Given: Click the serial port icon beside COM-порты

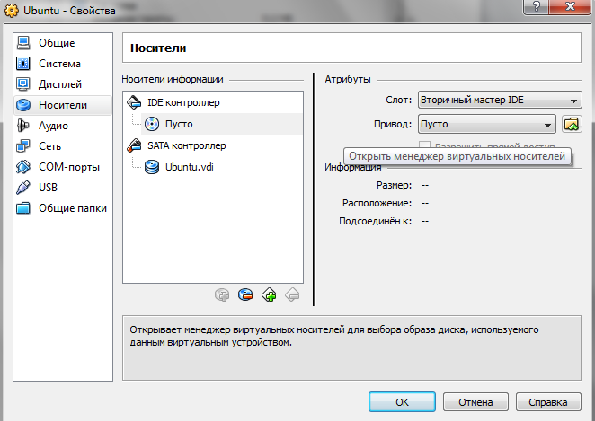Looking at the screenshot, I should [23, 167].
